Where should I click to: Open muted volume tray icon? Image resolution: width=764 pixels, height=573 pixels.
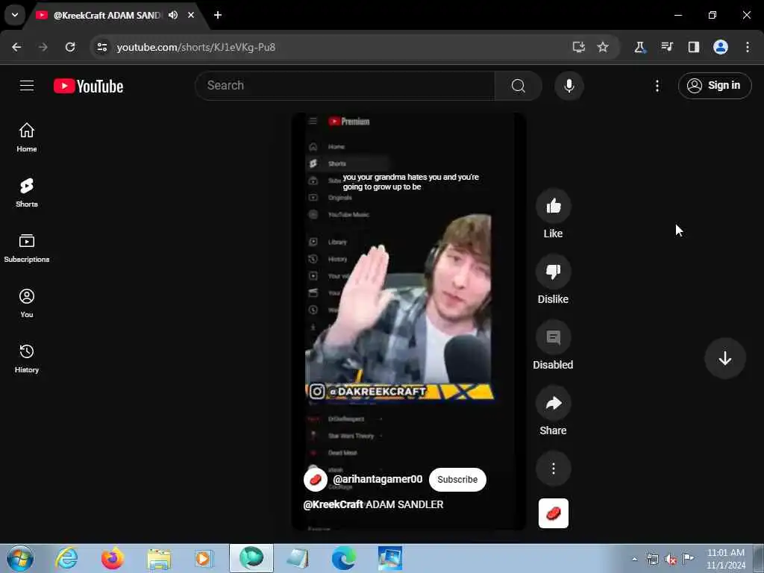pyautogui.click(x=671, y=559)
